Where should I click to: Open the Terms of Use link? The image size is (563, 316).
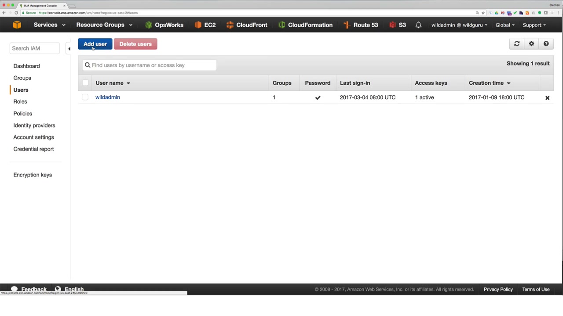[536, 289]
